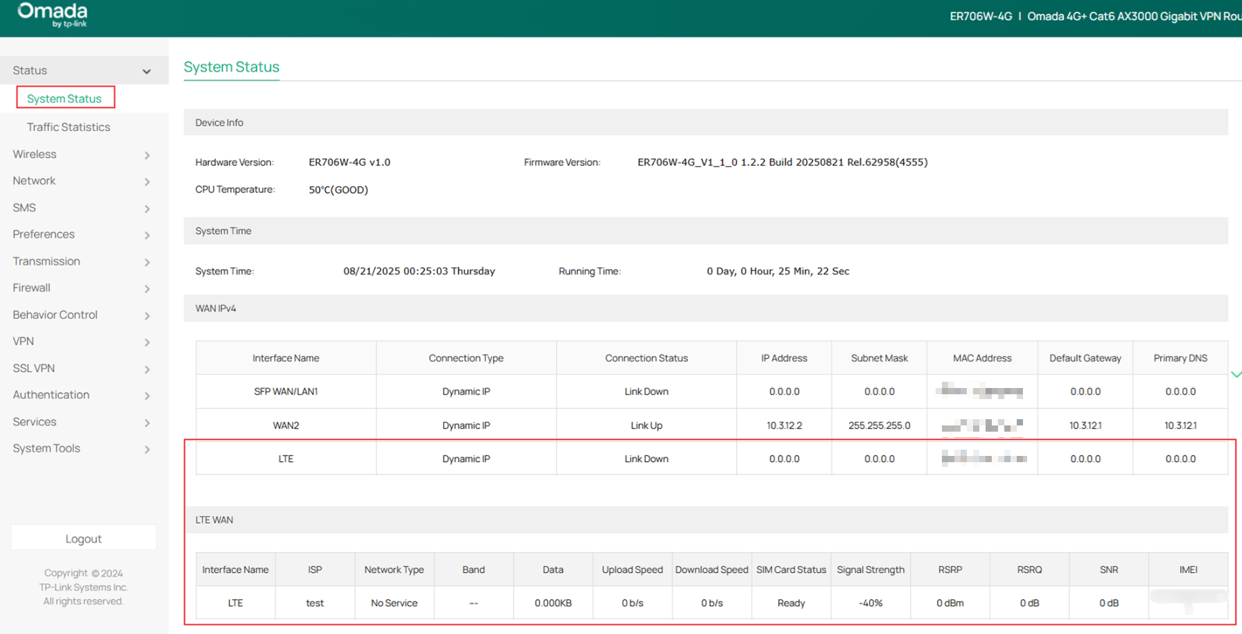
Task: Click the Omada by tp-link logo
Action: tap(53, 15)
